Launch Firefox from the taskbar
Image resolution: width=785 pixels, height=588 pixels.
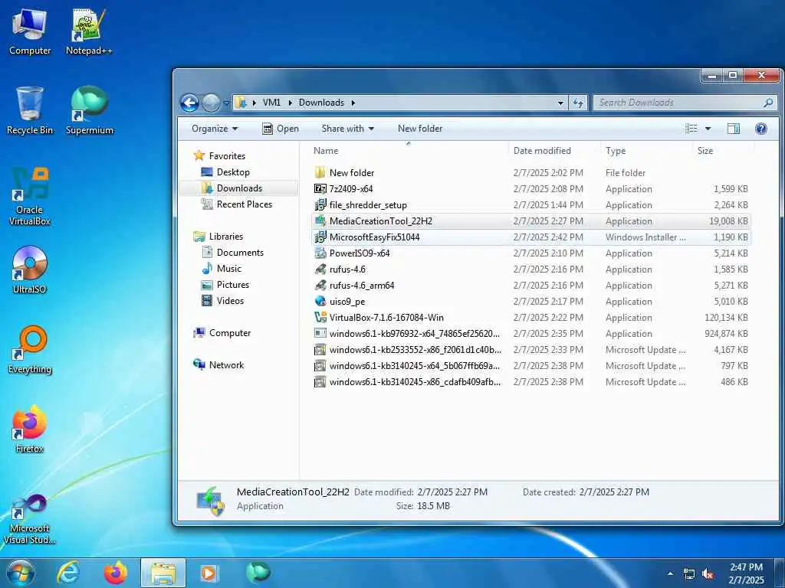pos(115,573)
